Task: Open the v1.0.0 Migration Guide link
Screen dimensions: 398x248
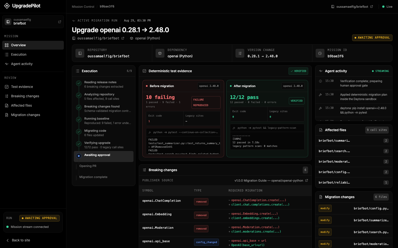Action: [x=271, y=180]
